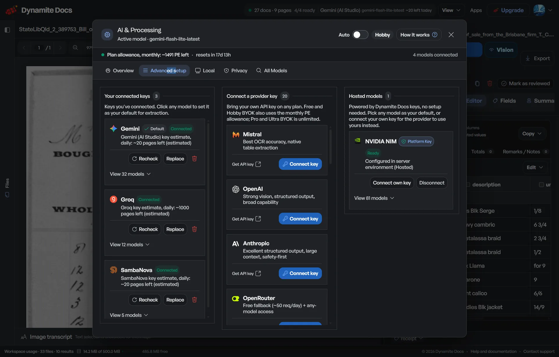Screen dimensions: 559x357
Task: Open Get API key link for OpenAI
Action: [246, 219]
